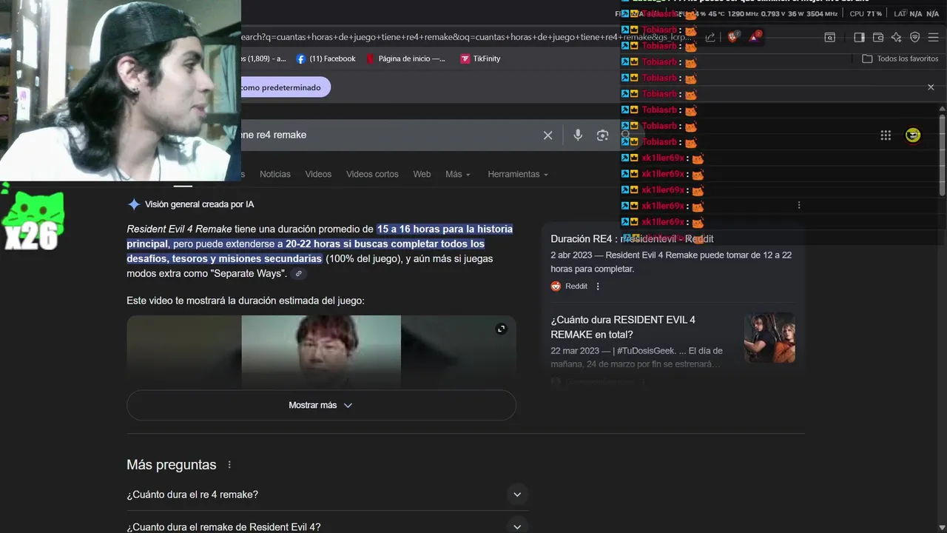Open Brave Shields lion icon
The height and width of the screenshot is (533, 947).
pyautogui.click(x=733, y=37)
